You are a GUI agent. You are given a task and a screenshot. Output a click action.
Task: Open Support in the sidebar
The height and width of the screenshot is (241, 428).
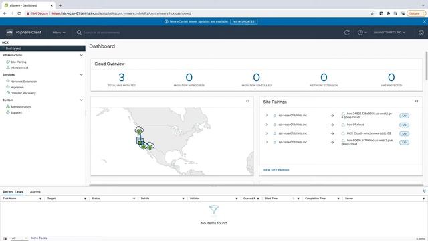pos(16,113)
